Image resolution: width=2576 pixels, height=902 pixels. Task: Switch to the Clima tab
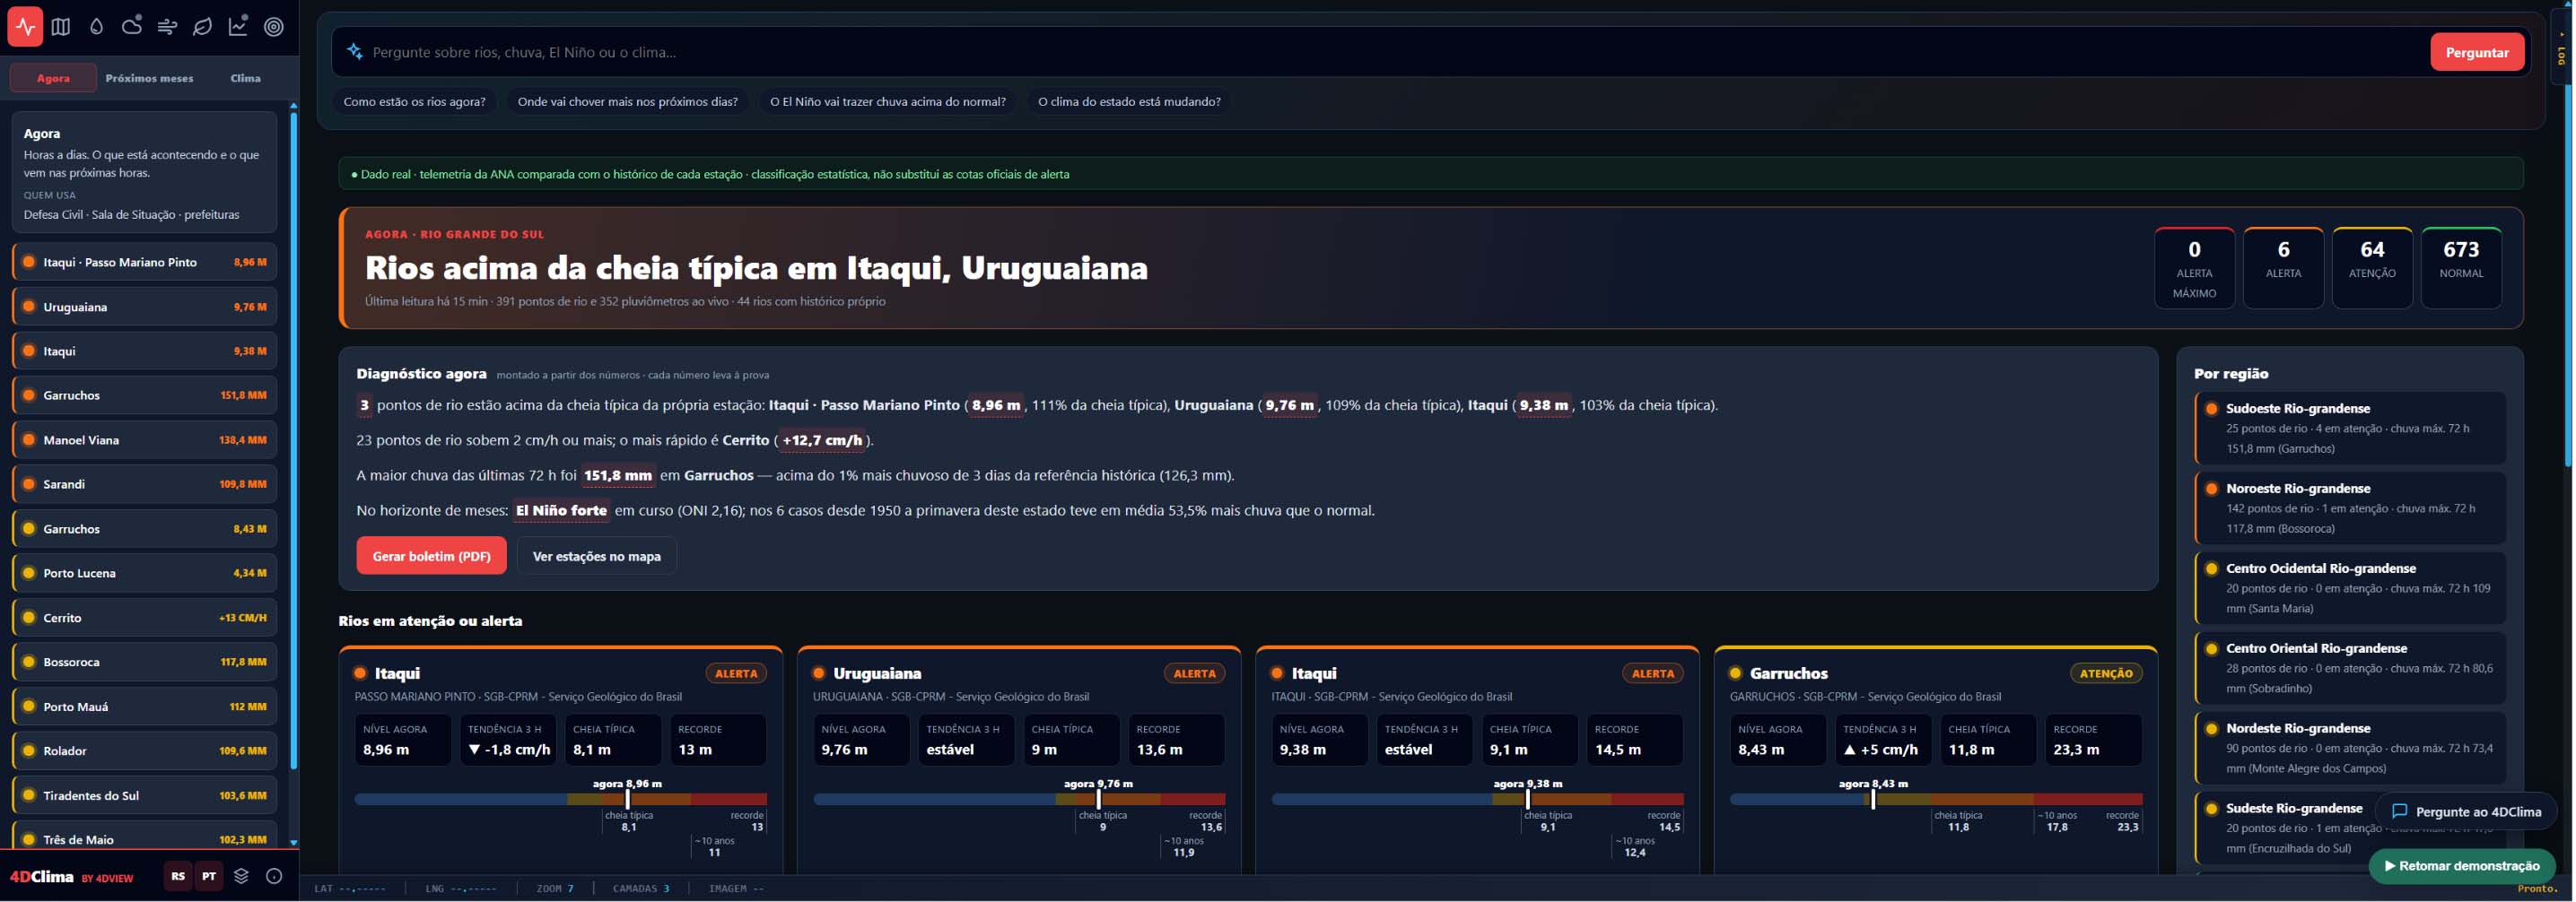tap(245, 78)
